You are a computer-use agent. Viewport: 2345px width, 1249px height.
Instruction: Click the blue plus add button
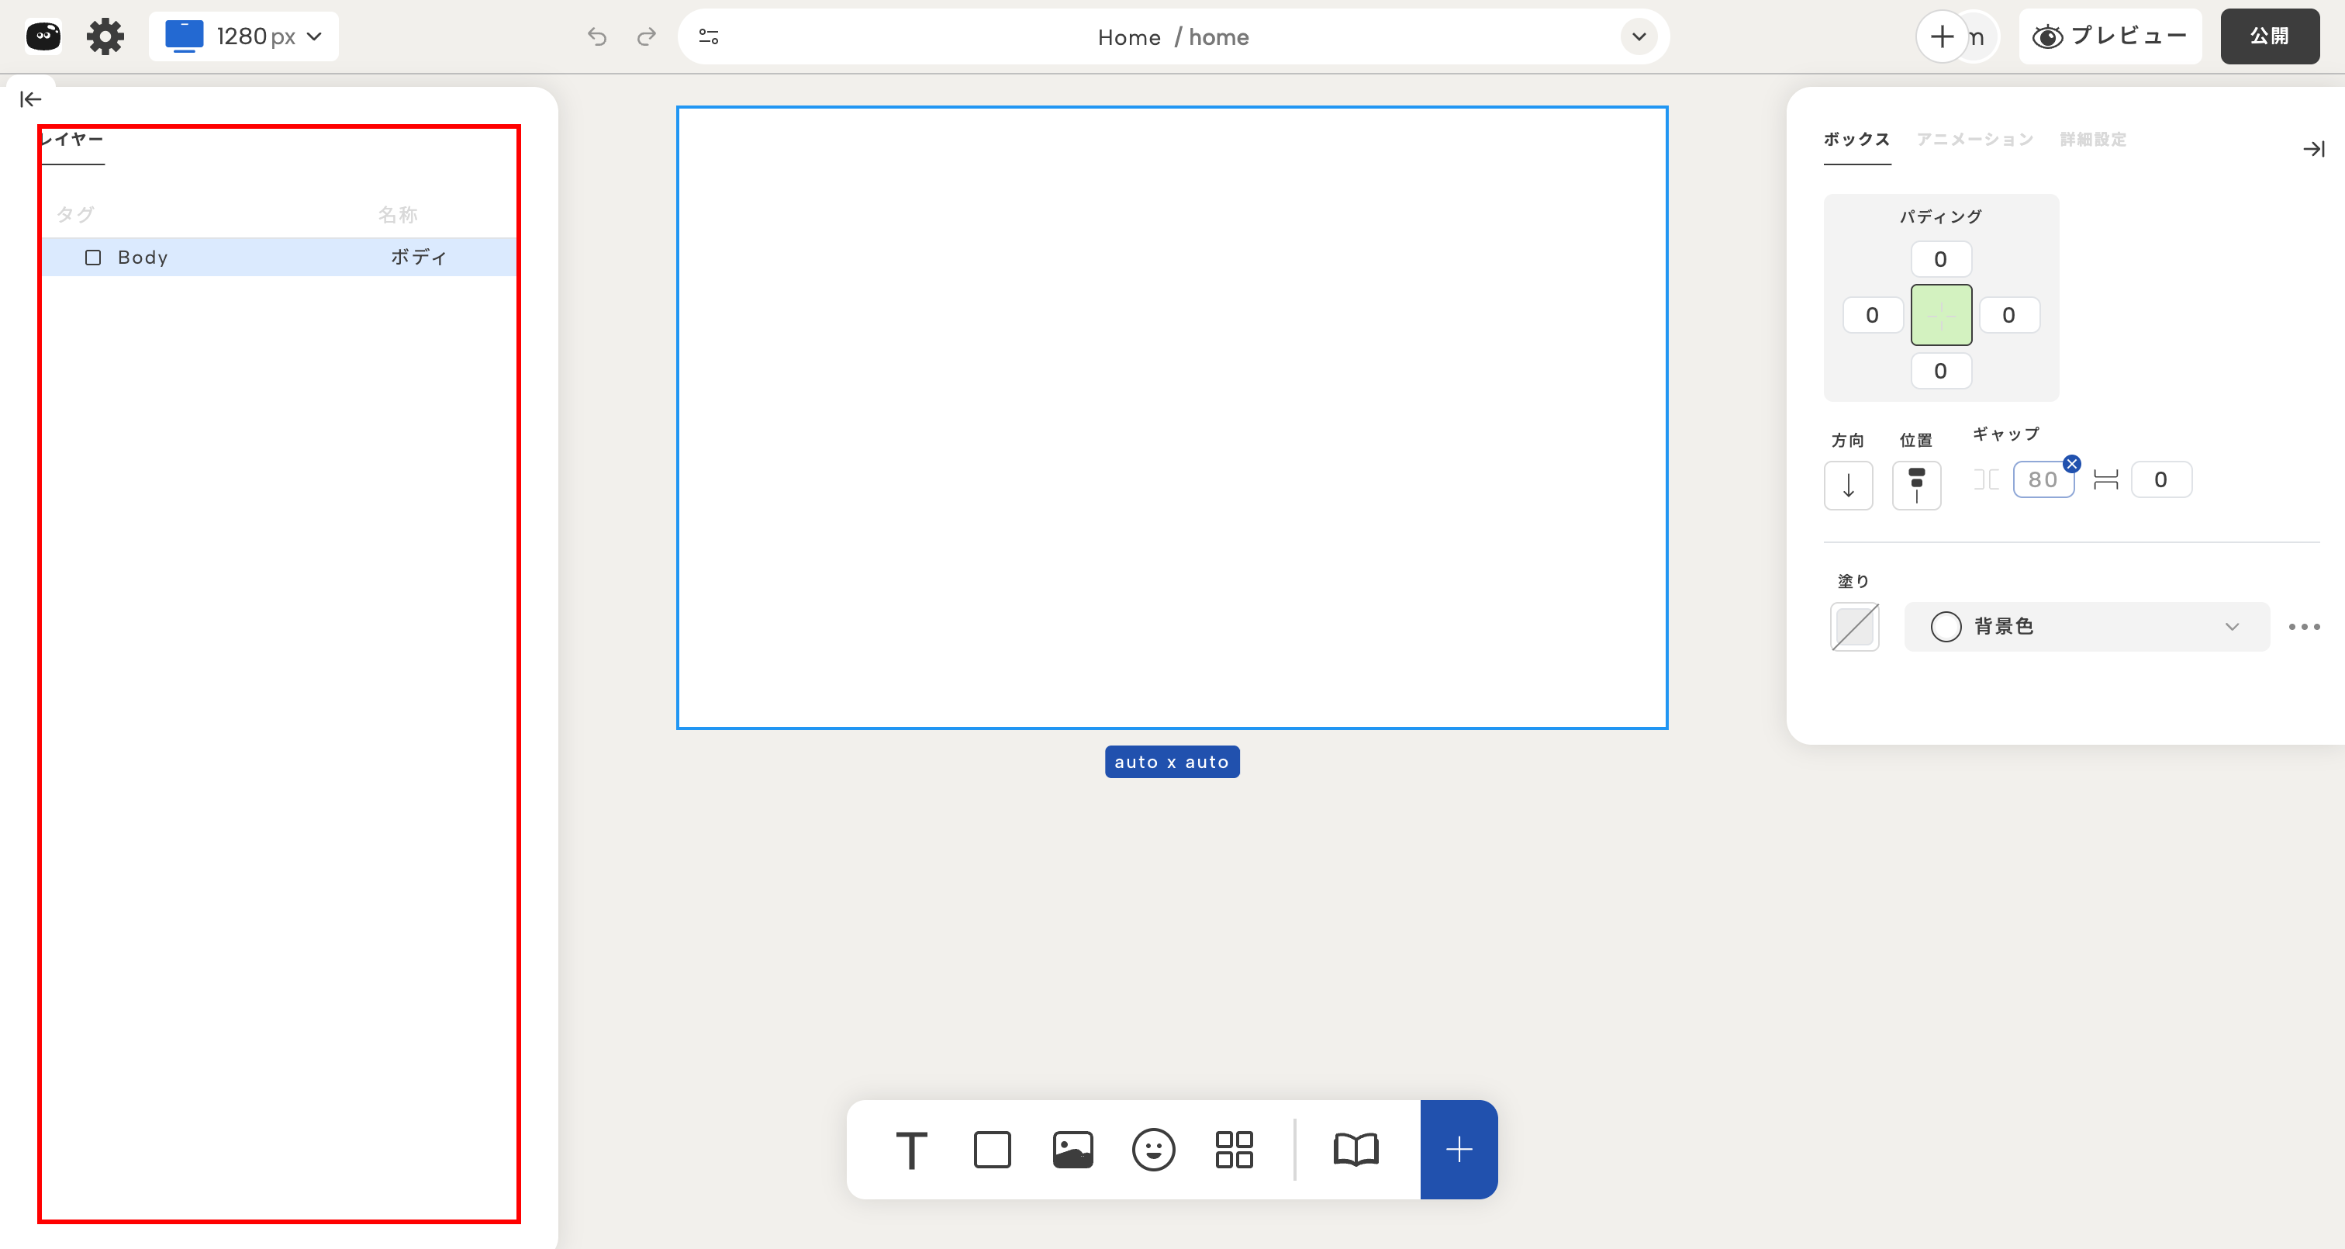point(1459,1150)
